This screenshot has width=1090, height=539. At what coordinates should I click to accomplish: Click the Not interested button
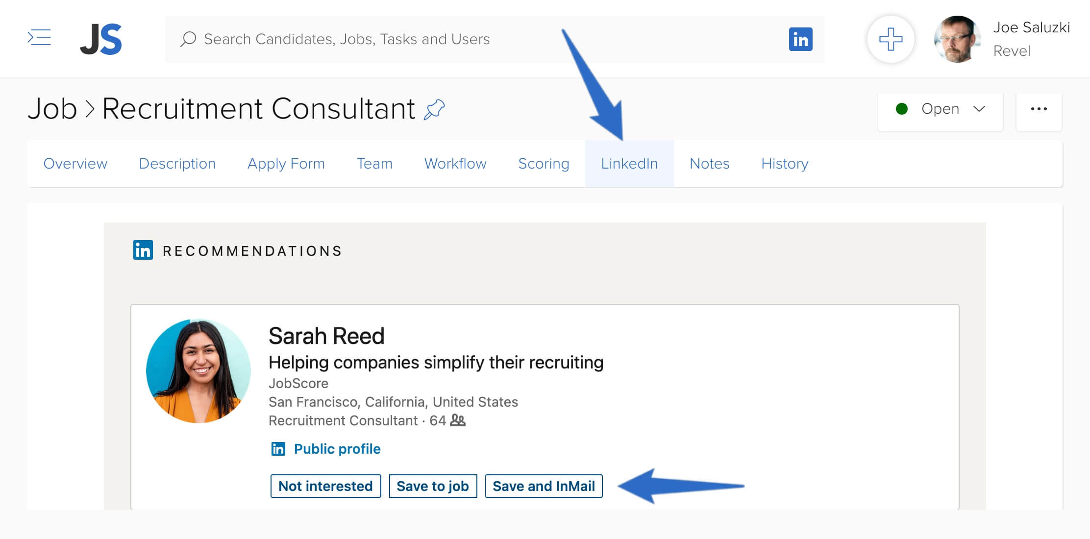coord(325,486)
